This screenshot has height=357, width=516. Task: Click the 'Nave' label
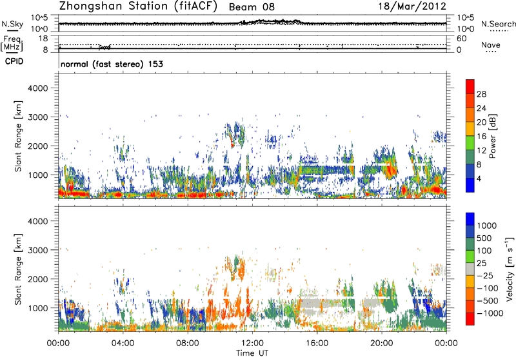pos(491,44)
